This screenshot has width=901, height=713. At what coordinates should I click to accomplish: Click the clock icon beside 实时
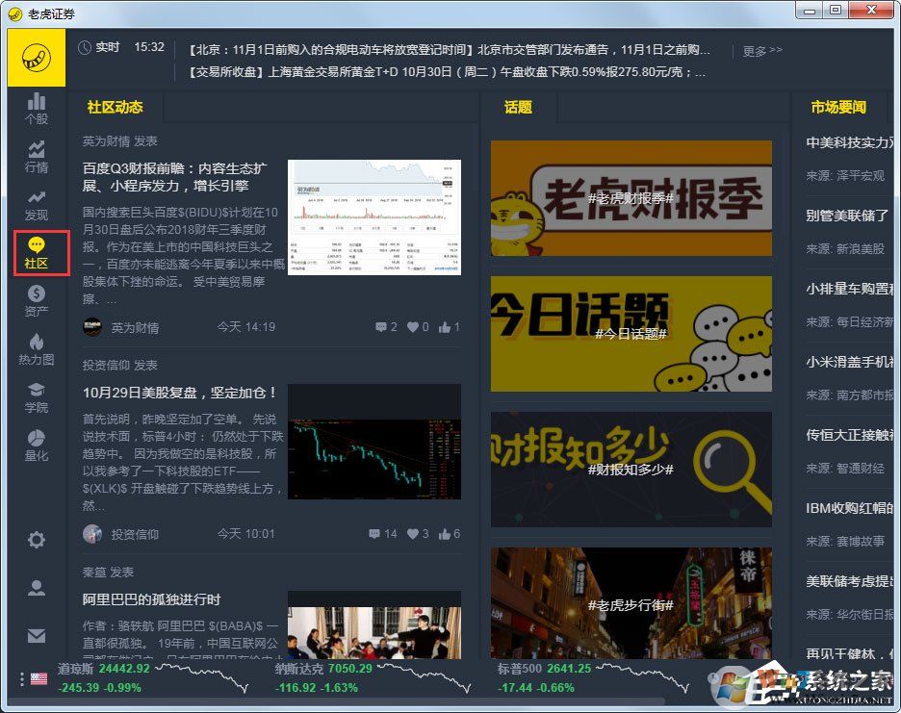point(85,48)
